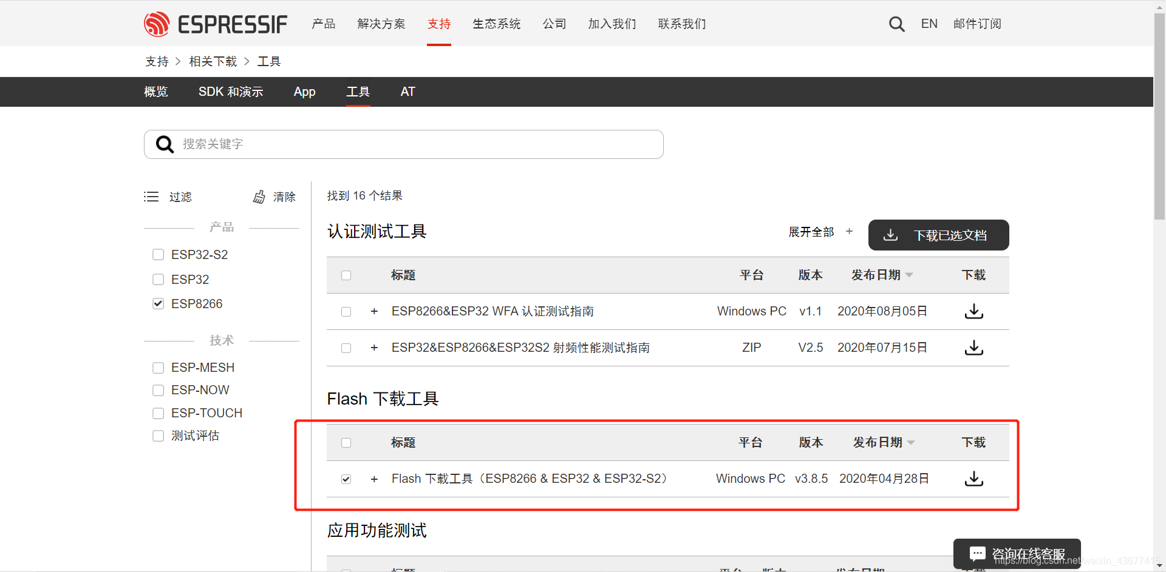Download the WFA 认证测试指南 file
Image resolution: width=1166 pixels, height=572 pixels.
coord(973,311)
